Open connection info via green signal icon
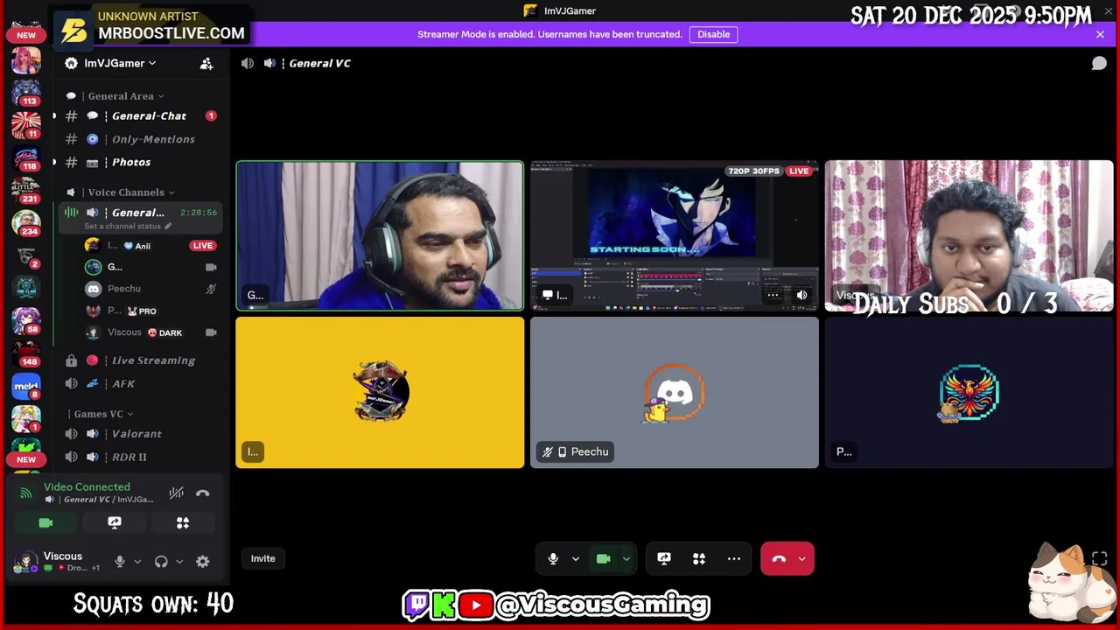The image size is (1120, 630). [x=25, y=493]
